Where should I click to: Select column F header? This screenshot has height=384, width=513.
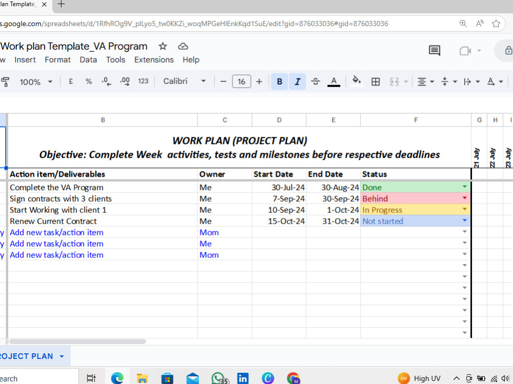point(416,120)
